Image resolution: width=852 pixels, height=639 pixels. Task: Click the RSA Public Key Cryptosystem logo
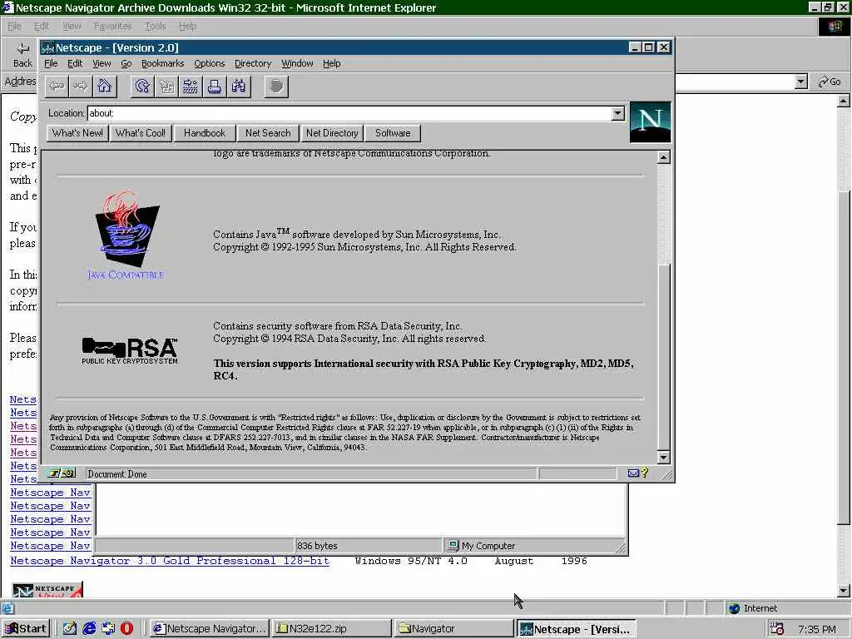(x=130, y=351)
